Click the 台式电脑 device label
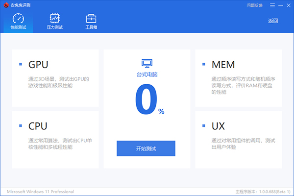Viewport: 294px width, 196px height. tap(147, 74)
